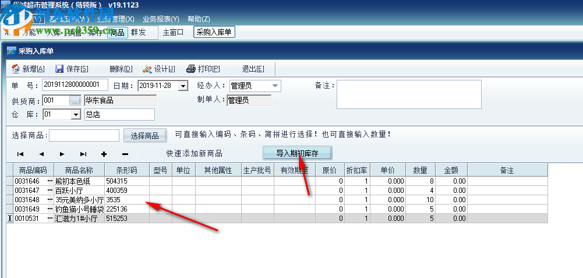Expand the 仓库 warehouse dropdown
The height and width of the screenshot is (278, 583).
(x=76, y=115)
